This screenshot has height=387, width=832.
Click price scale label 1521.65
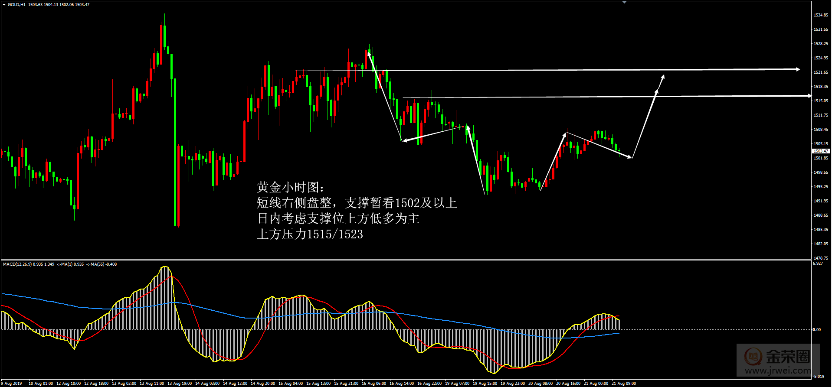(821, 72)
